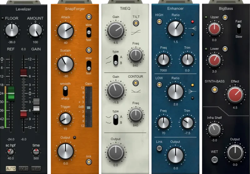Toggle the WET button in BigBass
Image resolution: width=250 pixels, height=174 pixels.
click(215, 160)
